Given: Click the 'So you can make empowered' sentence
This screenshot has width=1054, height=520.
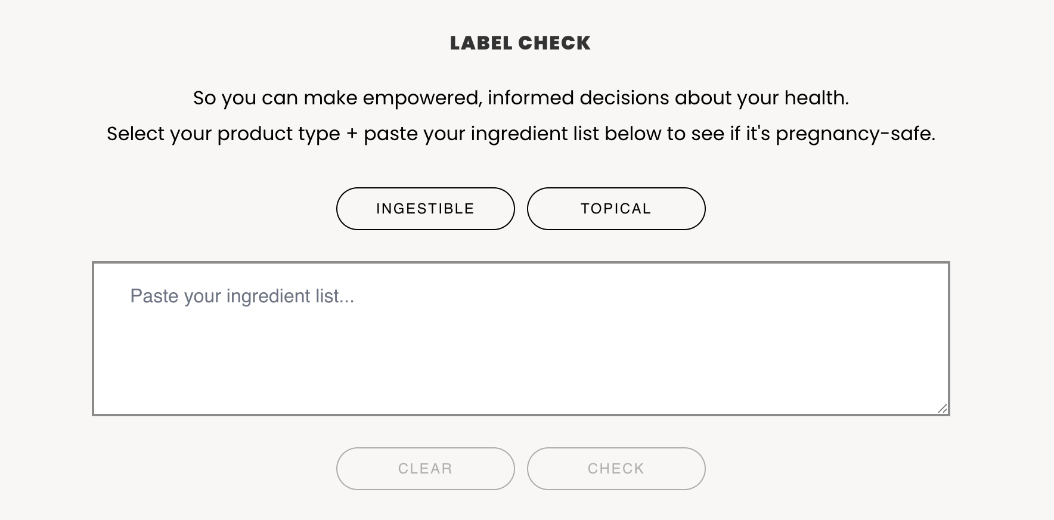Looking at the screenshot, I should tap(520, 98).
